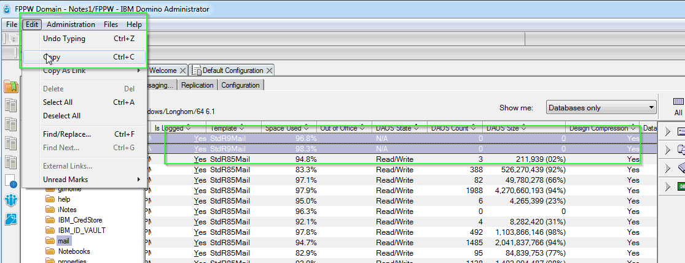Screen dimensions: 685x263
Task: Click the Default Configuration tab page icon
Action: tap(197, 71)
